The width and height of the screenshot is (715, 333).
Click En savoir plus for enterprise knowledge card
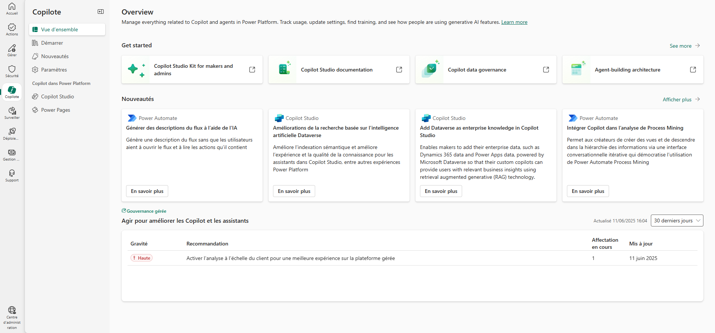click(x=441, y=191)
